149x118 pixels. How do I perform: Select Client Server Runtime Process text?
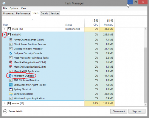pos(30,44)
